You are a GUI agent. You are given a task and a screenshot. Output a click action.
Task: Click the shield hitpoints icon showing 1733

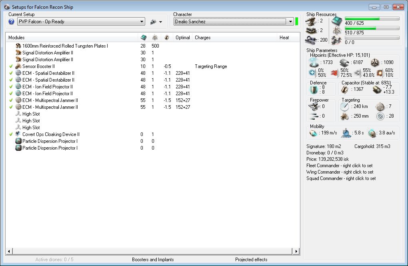[x=314, y=62]
